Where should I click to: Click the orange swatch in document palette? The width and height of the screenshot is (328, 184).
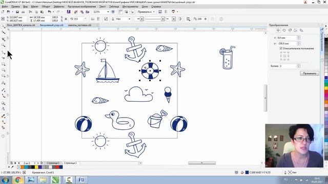coord(23,167)
